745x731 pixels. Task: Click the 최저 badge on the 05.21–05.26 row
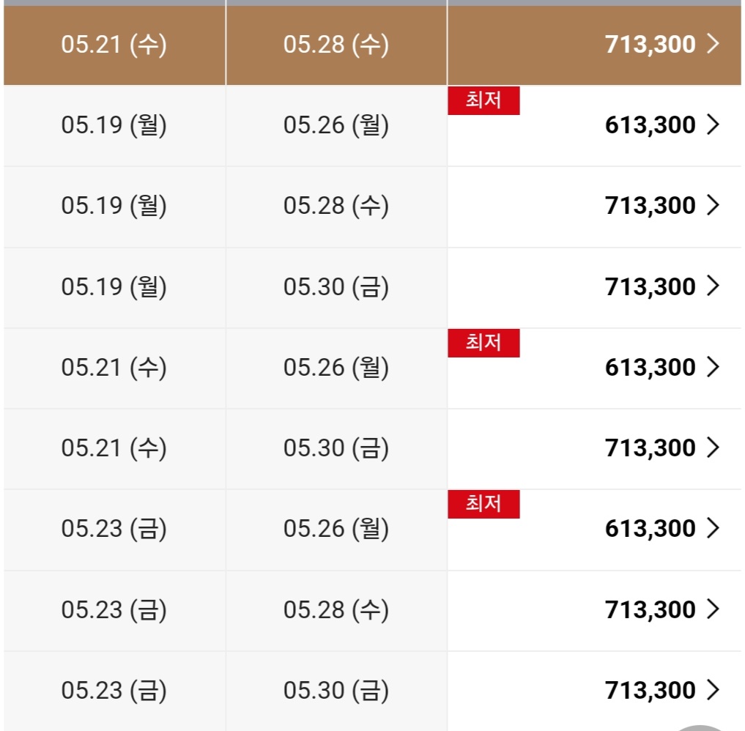pos(483,343)
